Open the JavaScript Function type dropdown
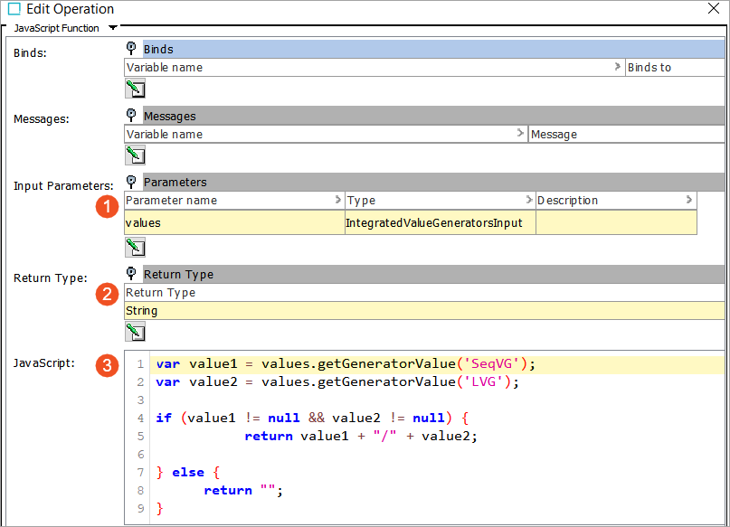Viewport: 730px width, 527px height. [112, 28]
